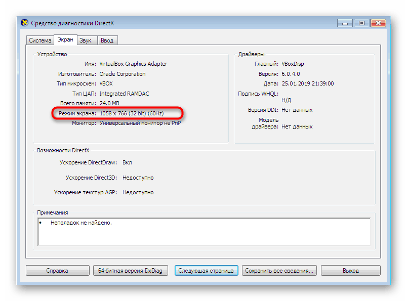The image size is (407, 301).
Task: Click the '24.0 MB' memory value
Action: (x=109, y=103)
